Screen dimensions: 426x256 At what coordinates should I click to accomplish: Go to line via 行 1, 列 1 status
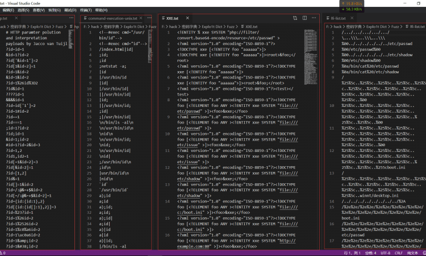352,253
